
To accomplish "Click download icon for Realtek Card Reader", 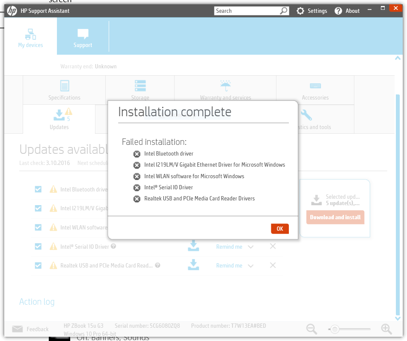I will (193, 265).
